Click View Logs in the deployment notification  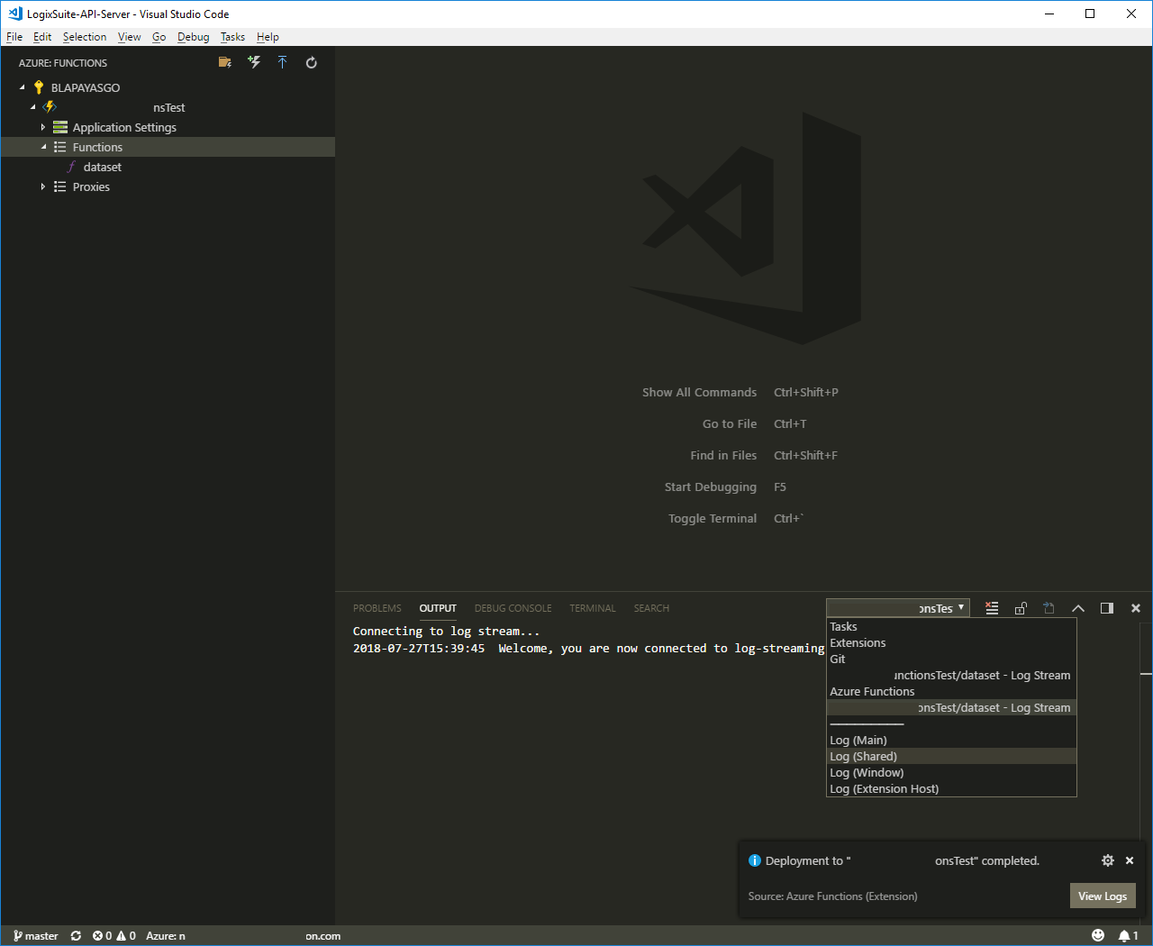(x=1103, y=896)
